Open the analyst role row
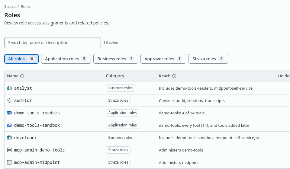The height and width of the screenshot is (169, 290). click(x=147, y=88)
